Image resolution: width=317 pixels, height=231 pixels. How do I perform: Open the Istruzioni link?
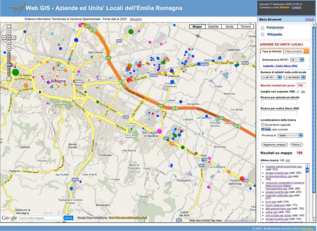point(136,19)
